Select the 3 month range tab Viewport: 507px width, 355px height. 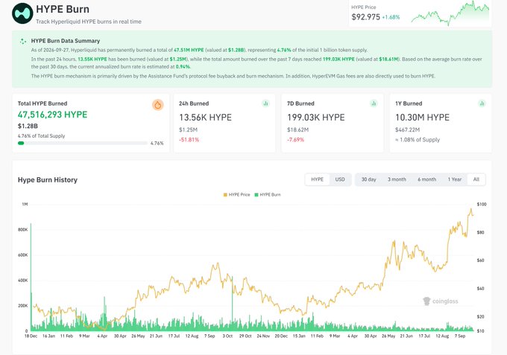[x=397, y=179]
